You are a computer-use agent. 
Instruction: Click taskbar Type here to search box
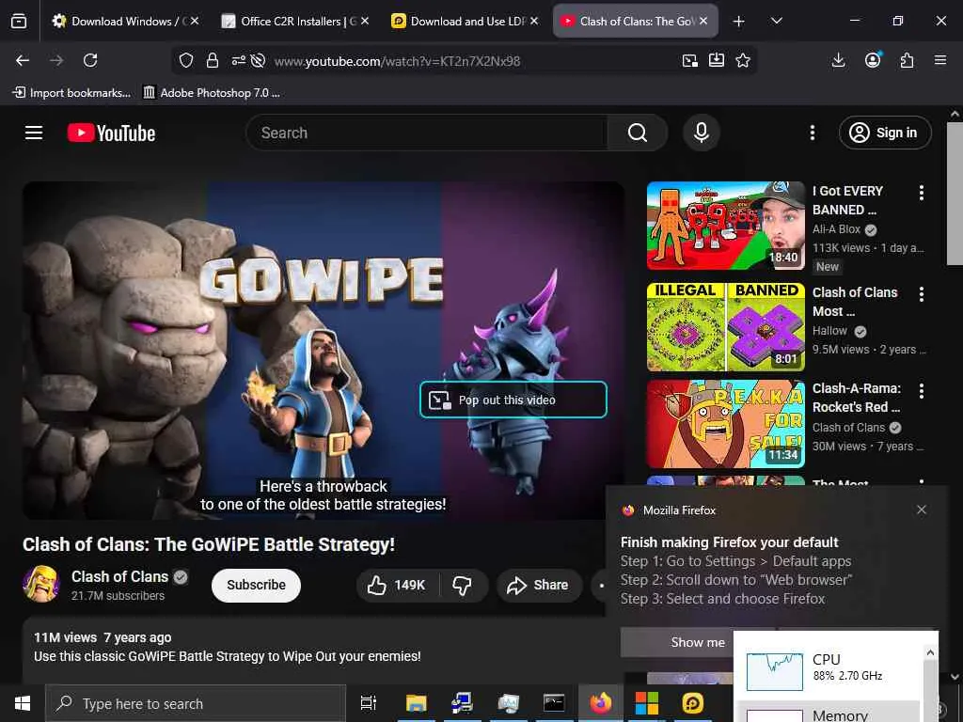tap(196, 703)
